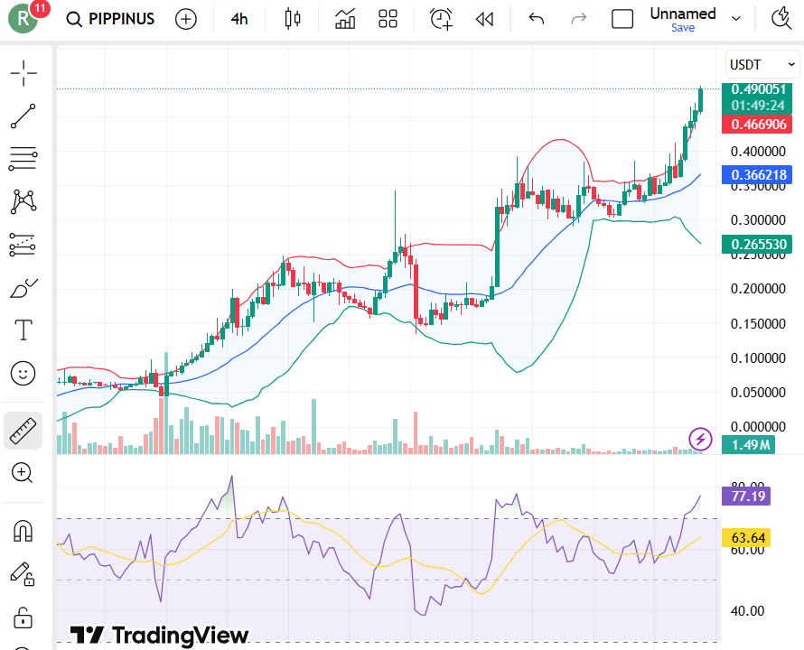Start Bar Replay mode

(x=484, y=18)
